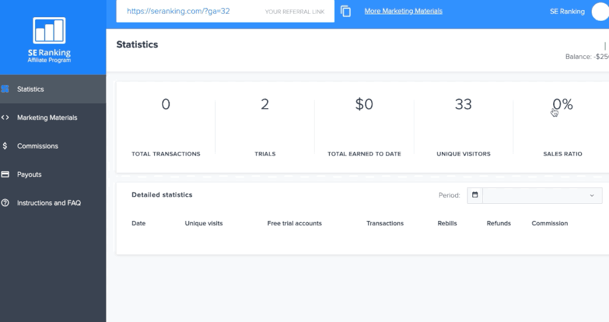Click the Balance amount text

tap(587, 56)
